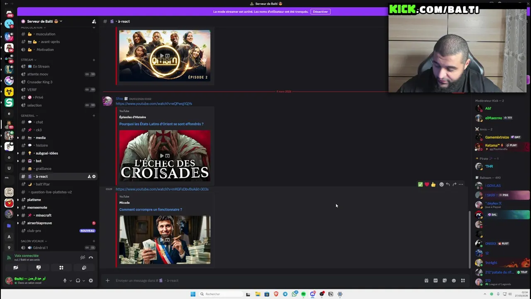Add the green checkmark reaction on message
Viewport: 531px width, 299px height.
click(x=420, y=184)
